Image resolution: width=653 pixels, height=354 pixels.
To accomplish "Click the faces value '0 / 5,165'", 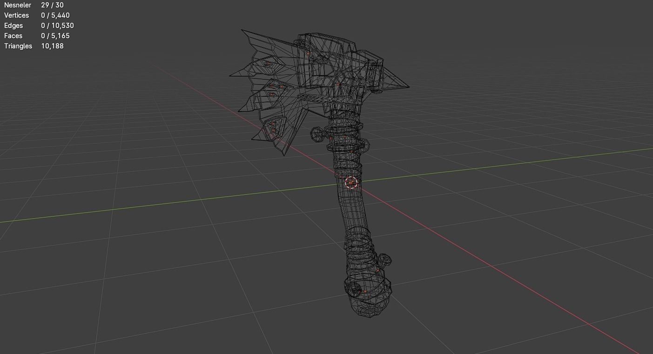I will click(x=55, y=36).
